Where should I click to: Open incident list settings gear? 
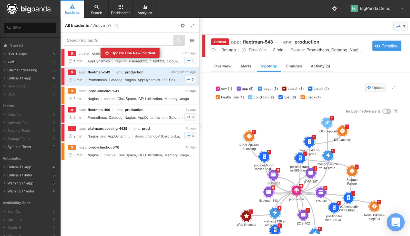[x=182, y=26]
